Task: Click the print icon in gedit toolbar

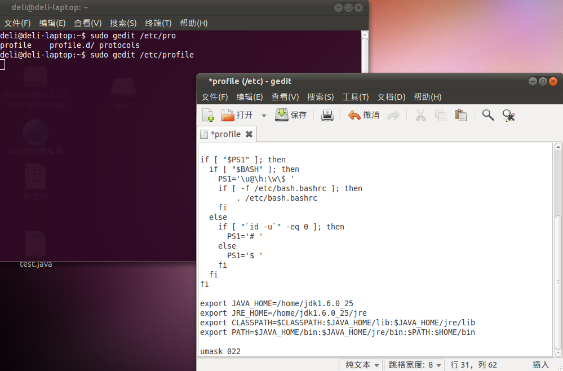Action: (x=327, y=114)
